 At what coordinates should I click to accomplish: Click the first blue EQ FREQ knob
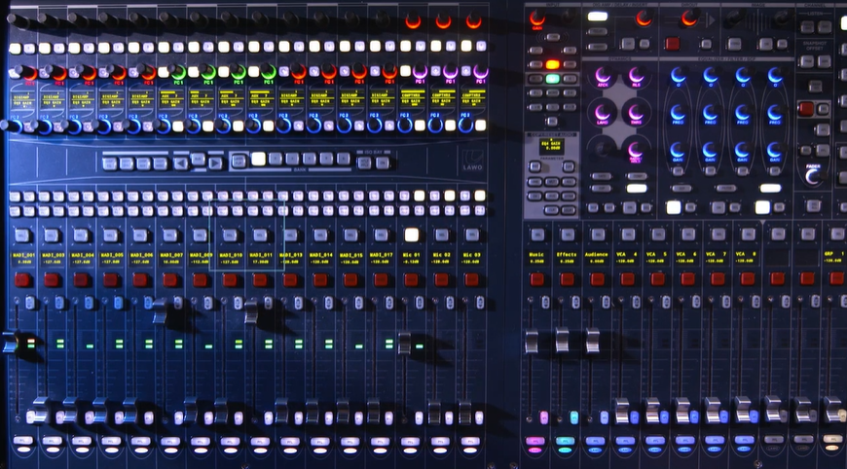[678, 113]
